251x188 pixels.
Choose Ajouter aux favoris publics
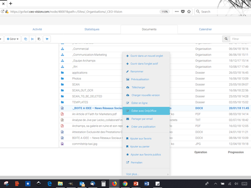click(x=146, y=155)
